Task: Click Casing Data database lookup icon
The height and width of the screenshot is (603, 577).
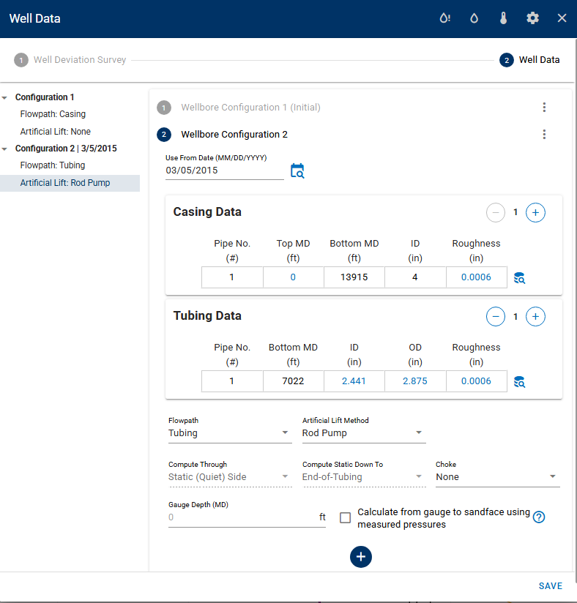Action: tap(520, 277)
